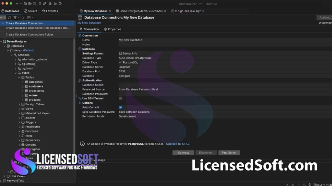Open the Connection sub-tab
332x186 pixels.
tap(89, 29)
